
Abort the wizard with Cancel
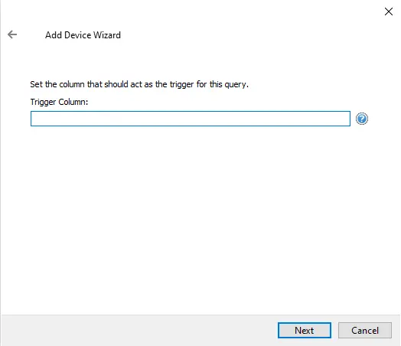[x=365, y=330]
